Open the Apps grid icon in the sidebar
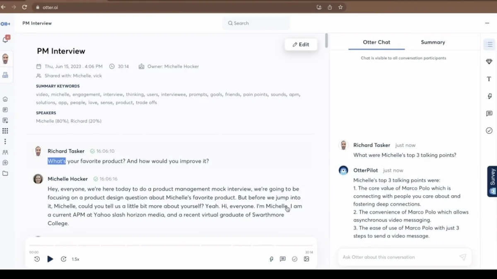The height and width of the screenshot is (279, 497). [x=5, y=131]
